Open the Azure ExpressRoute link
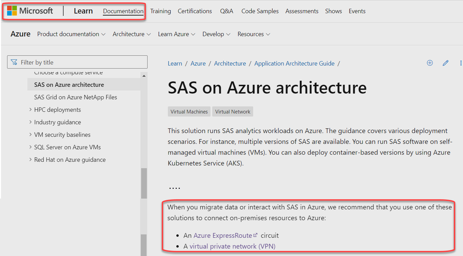This screenshot has height=256, width=463. 223,235
